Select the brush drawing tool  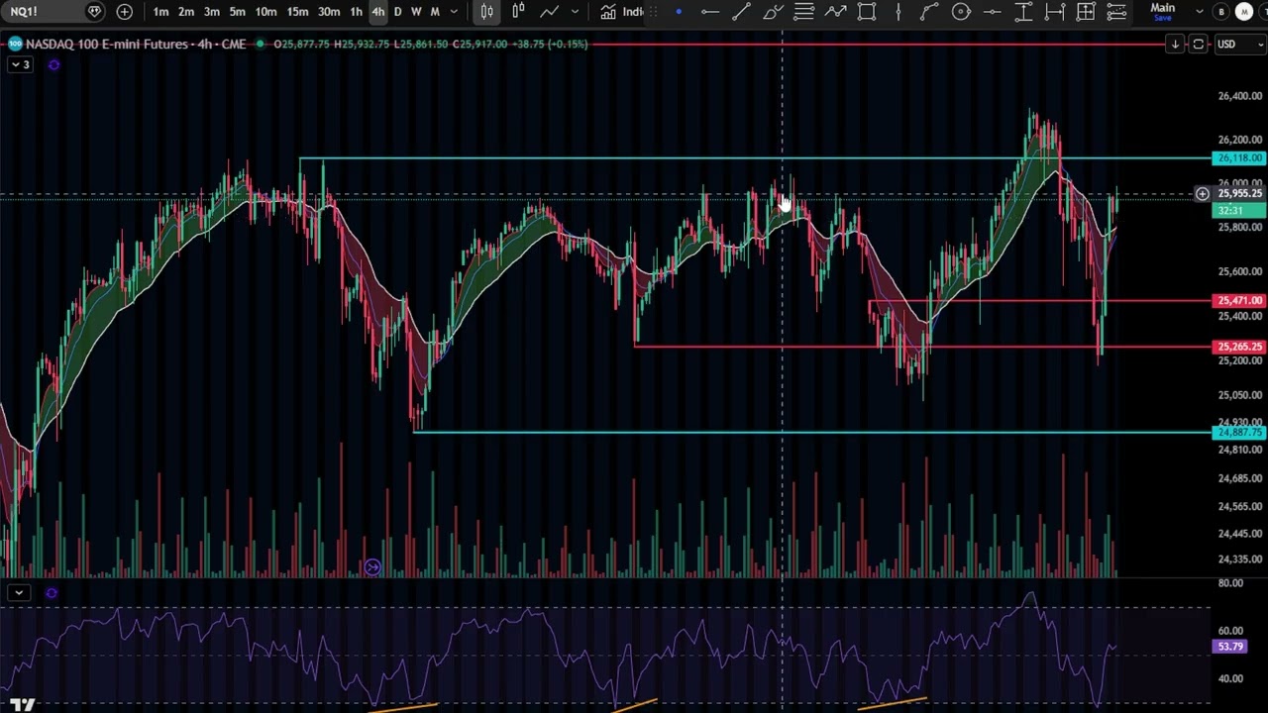774,12
